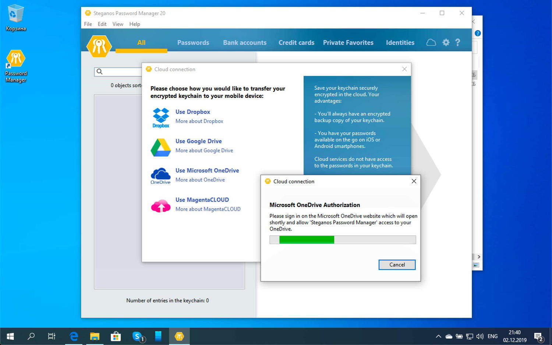
Task: Open Microsoft Store from taskbar
Action: (x=116, y=336)
